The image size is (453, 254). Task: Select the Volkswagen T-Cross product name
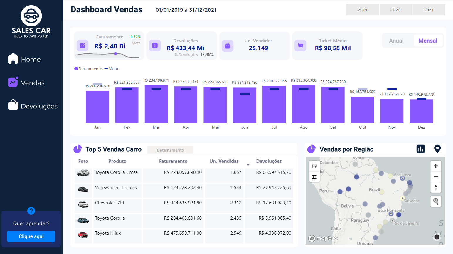point(116,188)
